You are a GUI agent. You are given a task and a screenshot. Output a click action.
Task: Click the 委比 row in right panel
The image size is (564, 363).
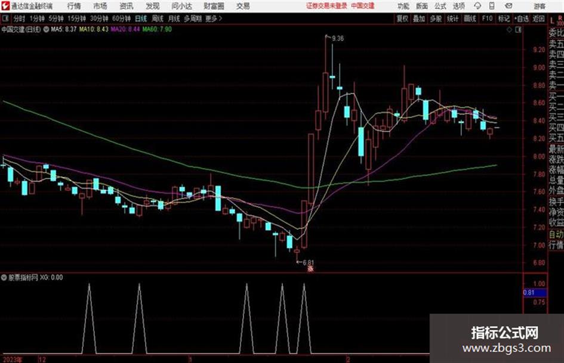pos(556,33)
